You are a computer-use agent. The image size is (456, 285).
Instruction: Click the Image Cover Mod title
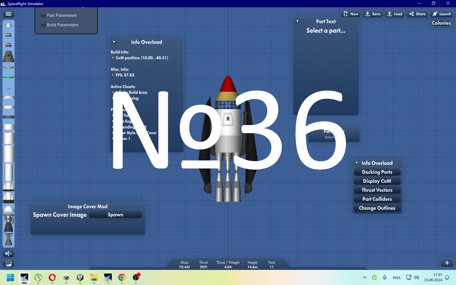pyautogui.click(x=88, y=206)
